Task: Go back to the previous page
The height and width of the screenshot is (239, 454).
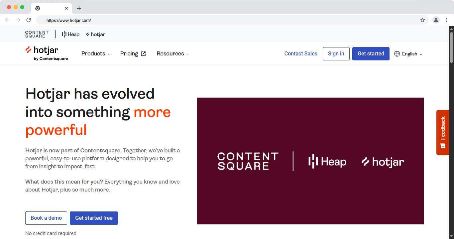Action: [x=7, y=20]
